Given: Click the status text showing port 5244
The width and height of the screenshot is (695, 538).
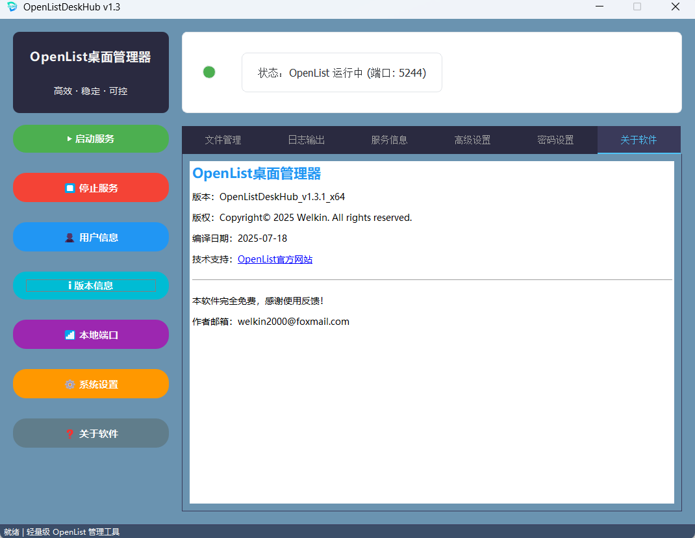Looking at the screenshot, I should [342, 73].
